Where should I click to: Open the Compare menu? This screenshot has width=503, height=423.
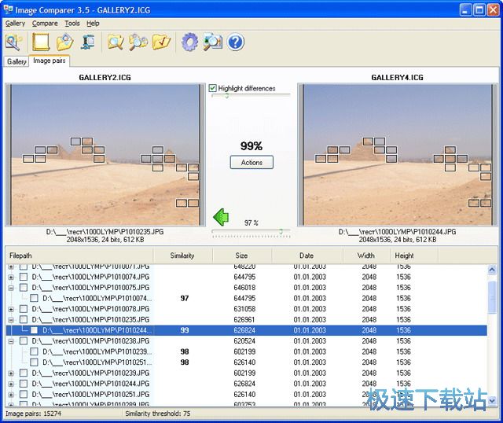pyautogui.click(x=45, y=24)
